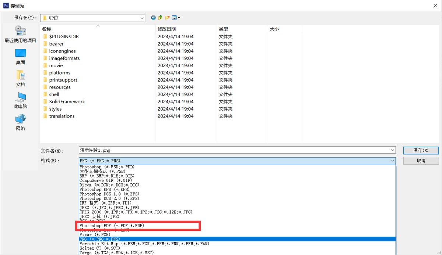
Task: Select the translations folder
Action: click(58, 116)
